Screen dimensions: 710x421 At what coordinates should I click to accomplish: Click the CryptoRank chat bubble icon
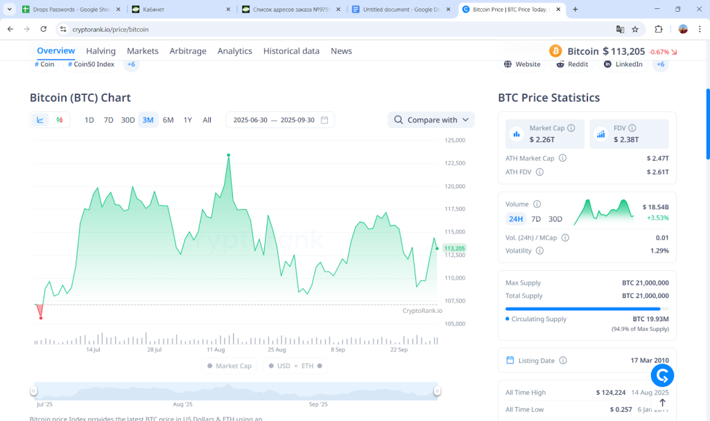coord(661,375)
